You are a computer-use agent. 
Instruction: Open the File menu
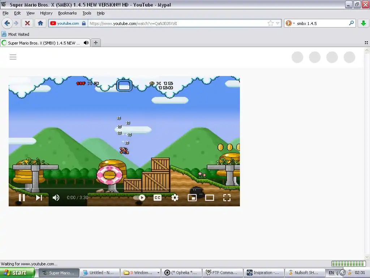click(x=5, y=13)
